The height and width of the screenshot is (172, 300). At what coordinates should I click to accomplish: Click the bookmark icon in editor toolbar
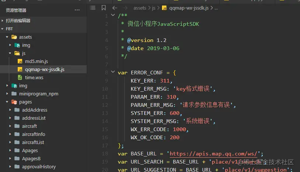tap(104, 8)
